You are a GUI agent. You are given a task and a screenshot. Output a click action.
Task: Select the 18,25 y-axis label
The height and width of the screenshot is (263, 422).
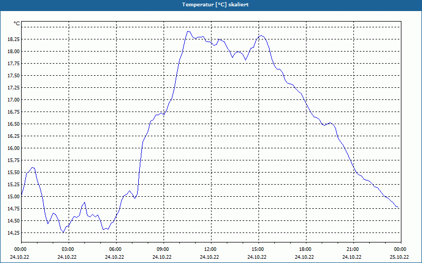pos(14,39)
